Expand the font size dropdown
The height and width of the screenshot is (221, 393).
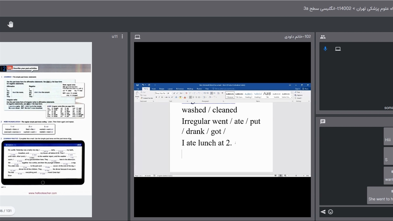coord(171,93)
